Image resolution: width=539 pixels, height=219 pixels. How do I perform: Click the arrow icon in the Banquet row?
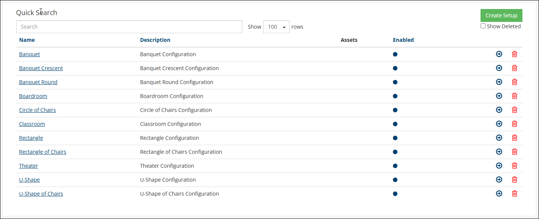499,54
